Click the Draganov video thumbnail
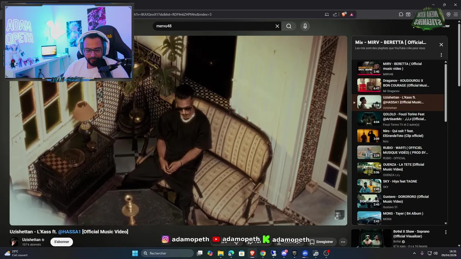Viewport: 461px width, 259px height. click(369, 85)
